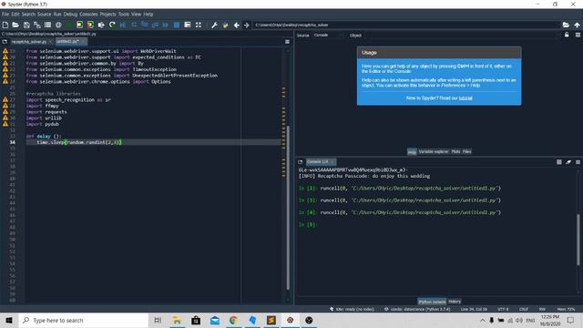Image resolution: width=583 pixels, height=328 pixels.
Task: Run selection or current line icon
Action: [101, 25]
